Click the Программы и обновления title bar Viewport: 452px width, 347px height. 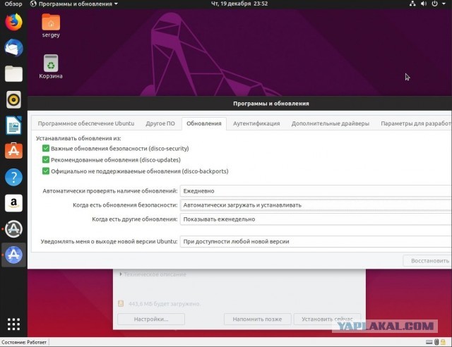(x=240, y=104)
